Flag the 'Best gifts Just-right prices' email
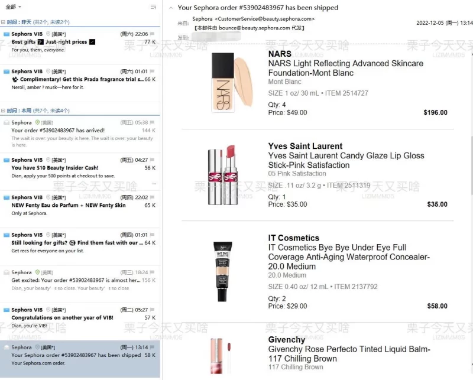This screenshot has width=473, height=380. point(152,34)
